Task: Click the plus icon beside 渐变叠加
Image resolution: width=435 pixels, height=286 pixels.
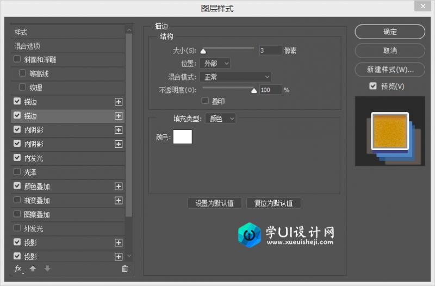Action: pos(119,200)
